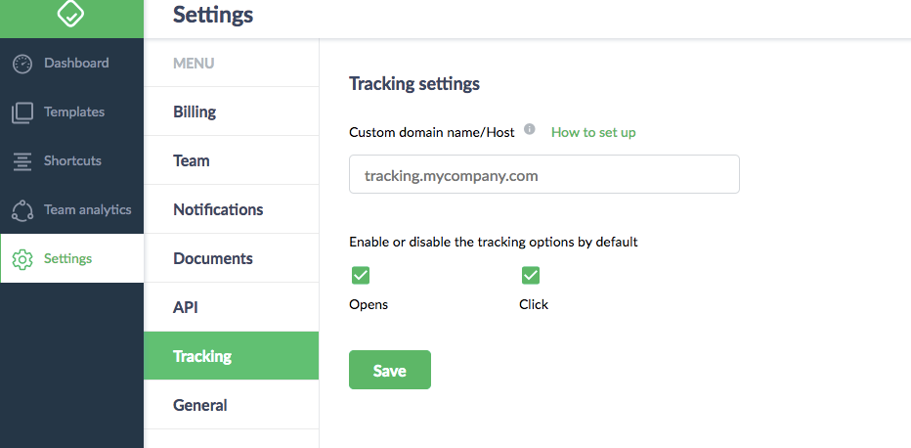Uncheck the Click tracking checkbox
Screen dimensions: 911x448
point(531,275)
